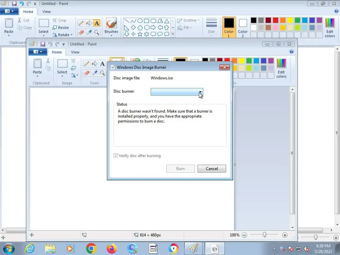Show hidden tray icons arrow
This screenshot has width=340, height=255.
(x=274, y=249)
